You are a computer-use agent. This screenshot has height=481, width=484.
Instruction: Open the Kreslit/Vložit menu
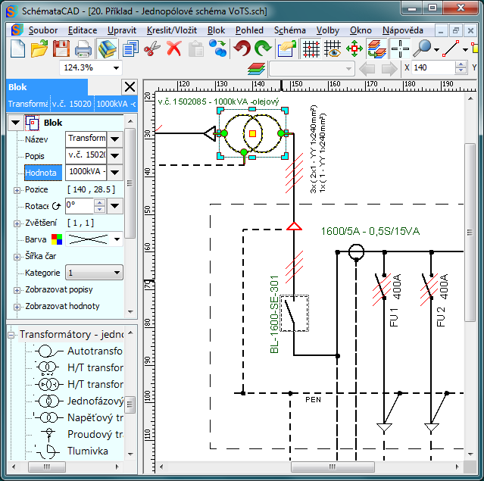pyautogui.click(x=173, y=30)
